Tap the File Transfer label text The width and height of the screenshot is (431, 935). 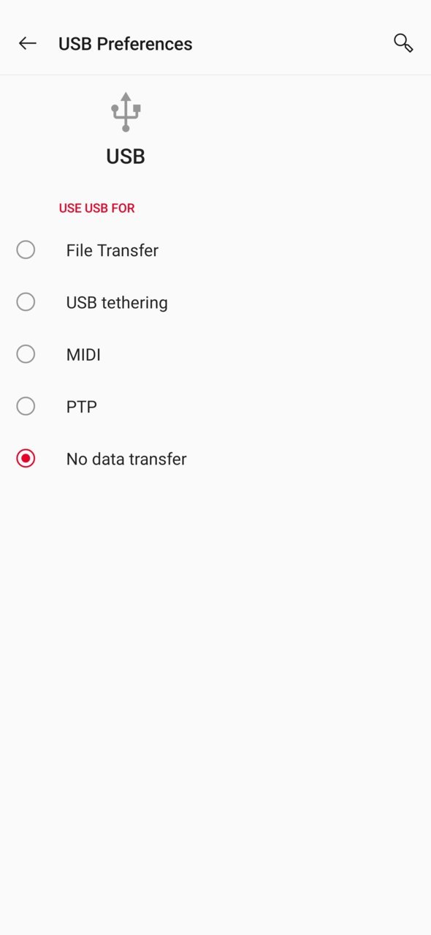click(112, 250)
